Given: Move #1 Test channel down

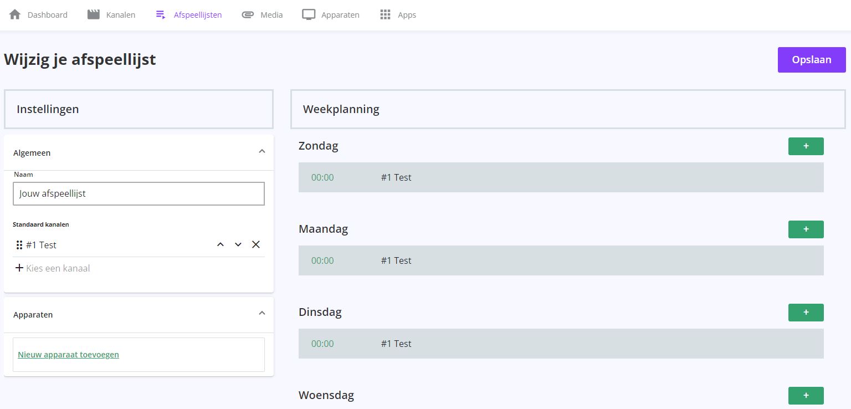Looking at the screenshot, I should (238, 245).
